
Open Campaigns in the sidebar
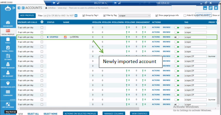point(8,93)
